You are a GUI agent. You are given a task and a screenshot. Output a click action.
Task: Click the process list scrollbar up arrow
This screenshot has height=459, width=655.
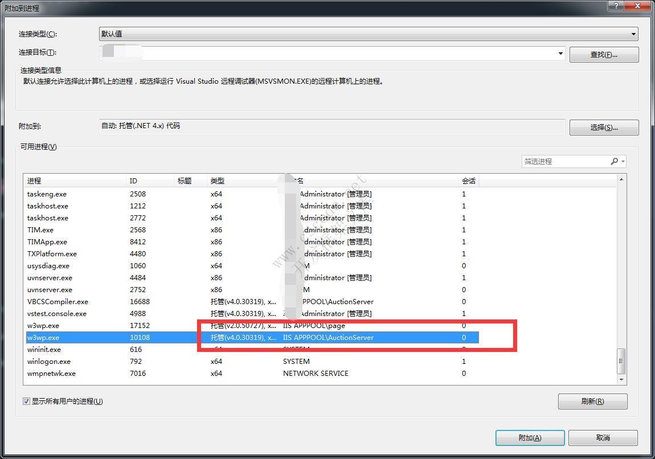pos(621,180)
